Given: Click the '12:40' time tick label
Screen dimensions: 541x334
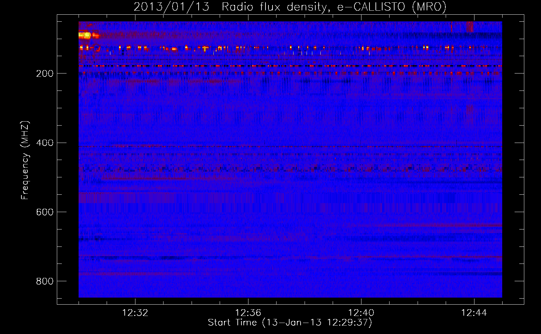Looking at the screenshot, I should [361, 313].
